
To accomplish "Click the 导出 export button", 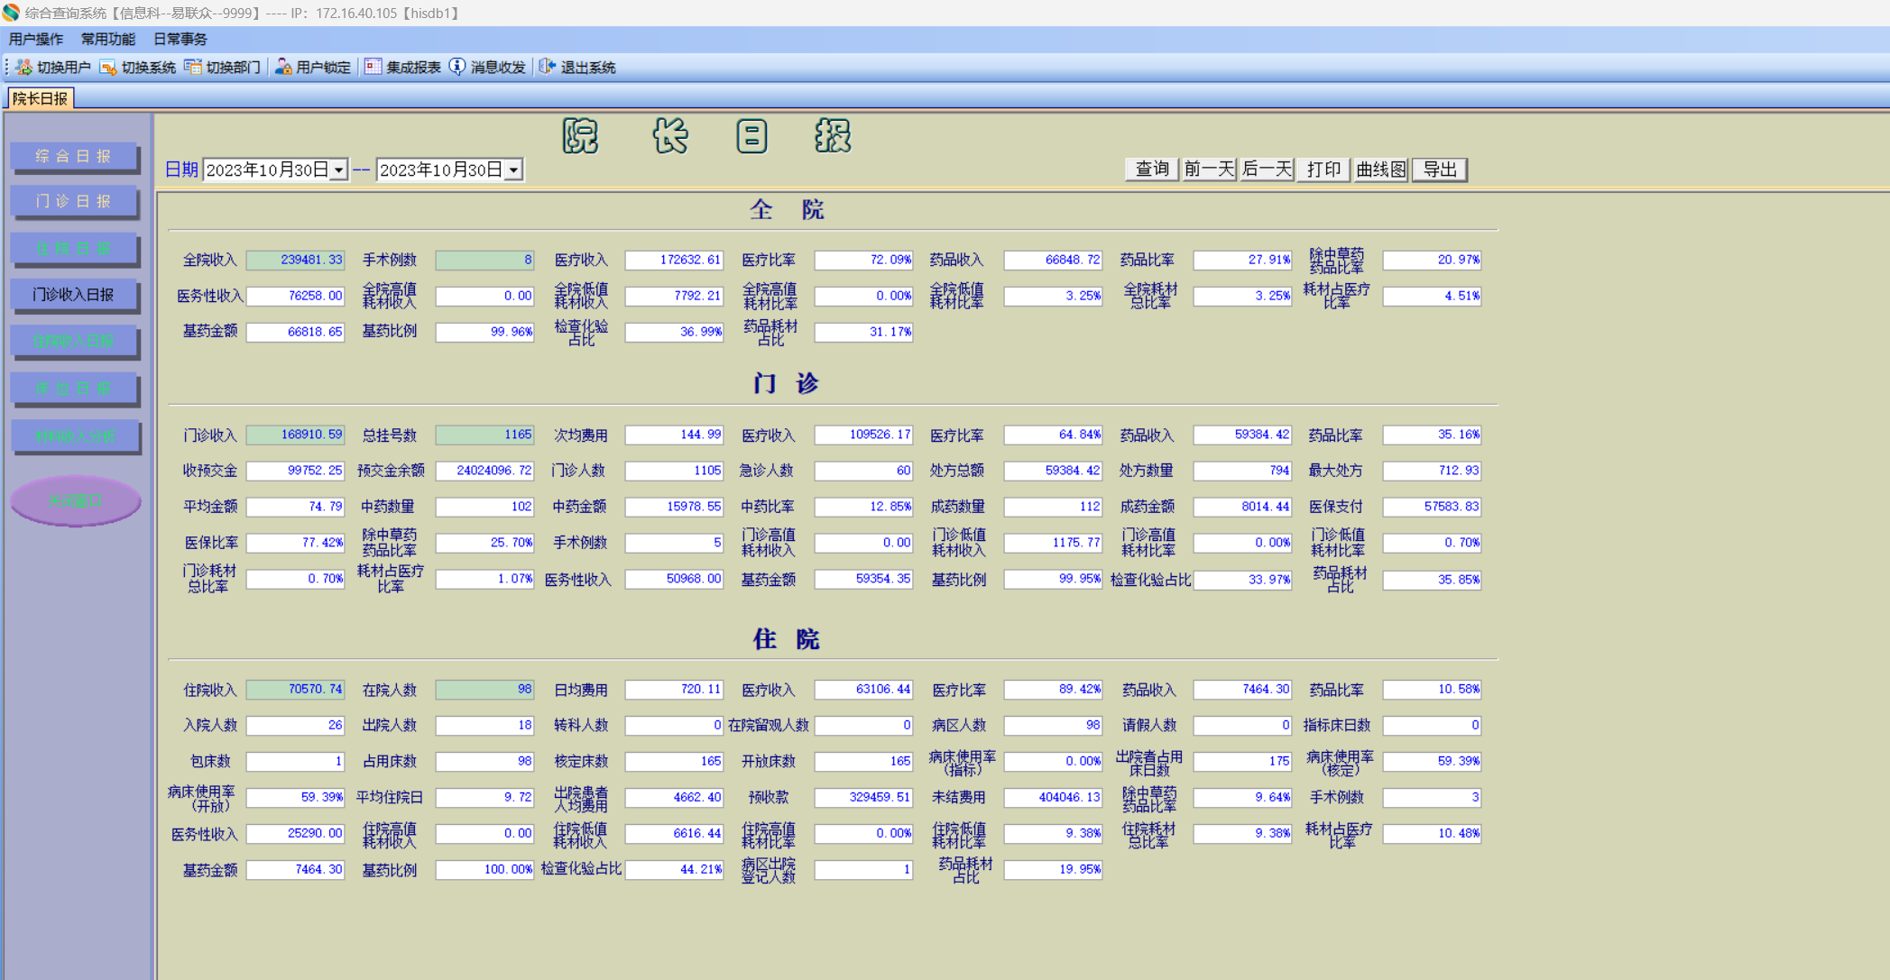I will coord(1440,169).
